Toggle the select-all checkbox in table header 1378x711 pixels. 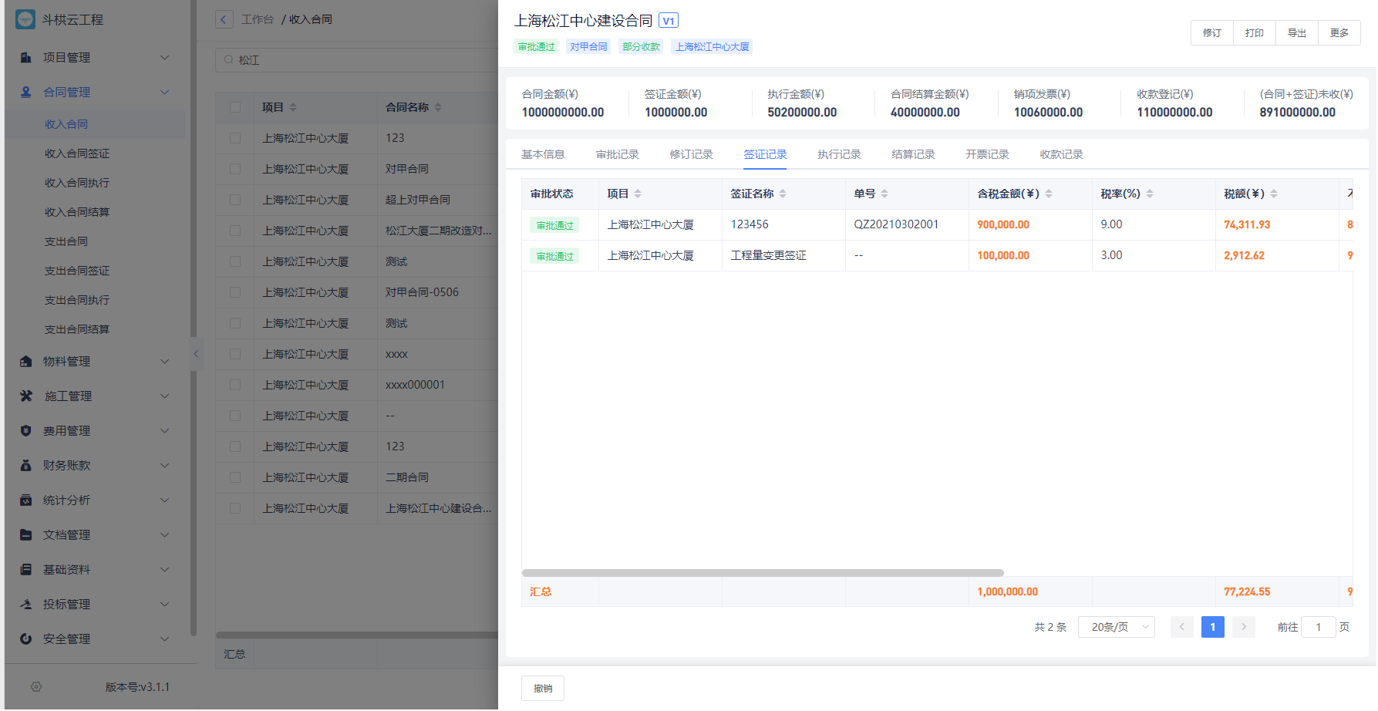coord(235,108)
